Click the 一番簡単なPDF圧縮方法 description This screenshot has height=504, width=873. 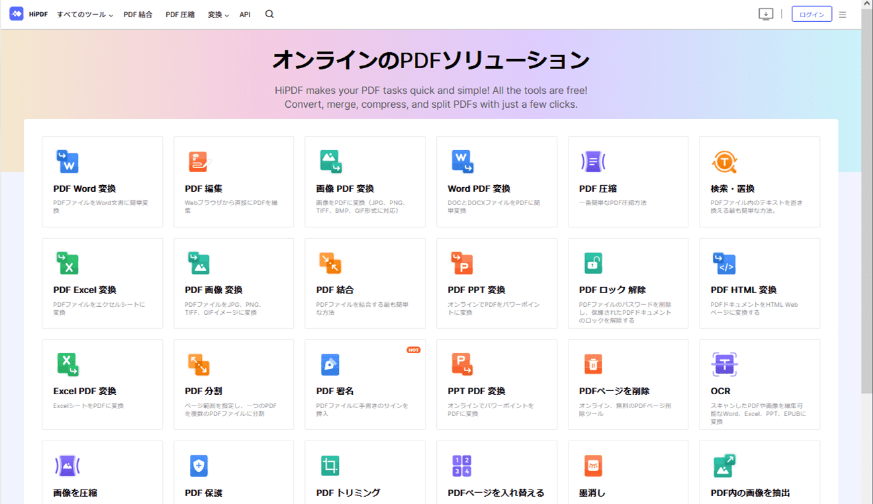tap(613, 203)
